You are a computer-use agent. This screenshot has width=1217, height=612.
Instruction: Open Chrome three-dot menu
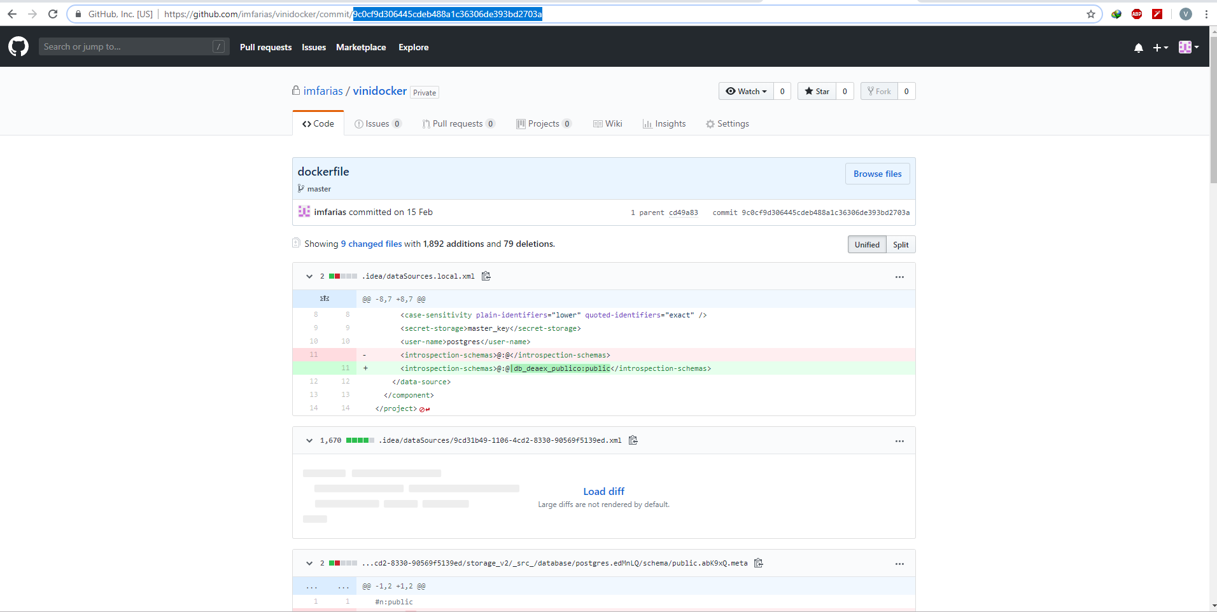[1206, 14]
